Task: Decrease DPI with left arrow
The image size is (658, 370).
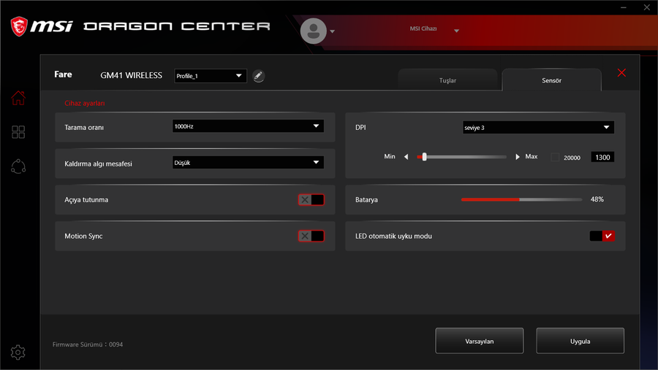Action: tap(406, 157)
